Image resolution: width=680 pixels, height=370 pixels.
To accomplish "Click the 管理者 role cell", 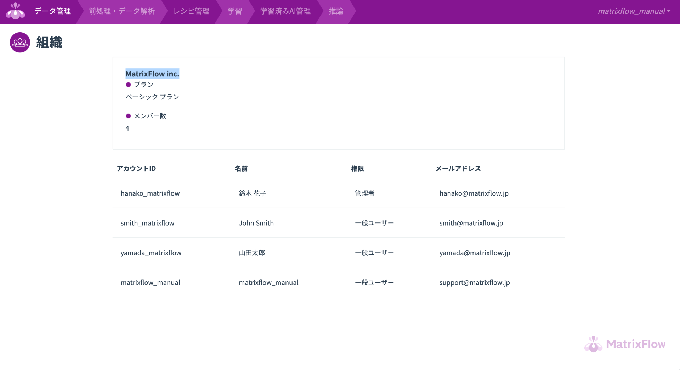I will coord(365,193).
